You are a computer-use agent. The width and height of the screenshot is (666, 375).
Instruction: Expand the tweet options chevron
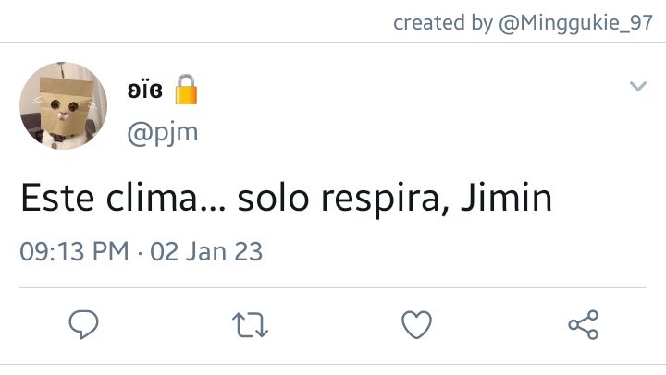(x=638, y=86)
